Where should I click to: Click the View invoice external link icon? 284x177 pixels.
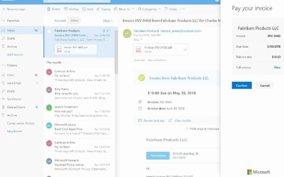pyautogui.click(x=170, y=121)
